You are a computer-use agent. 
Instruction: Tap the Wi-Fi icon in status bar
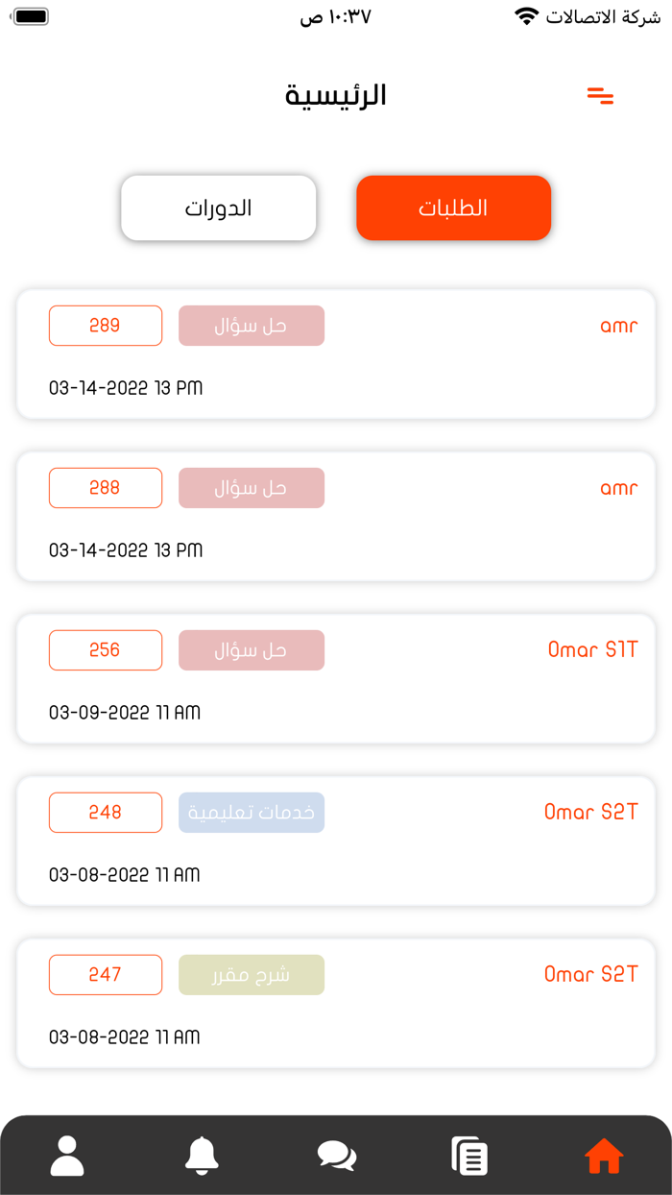[526, 16]
